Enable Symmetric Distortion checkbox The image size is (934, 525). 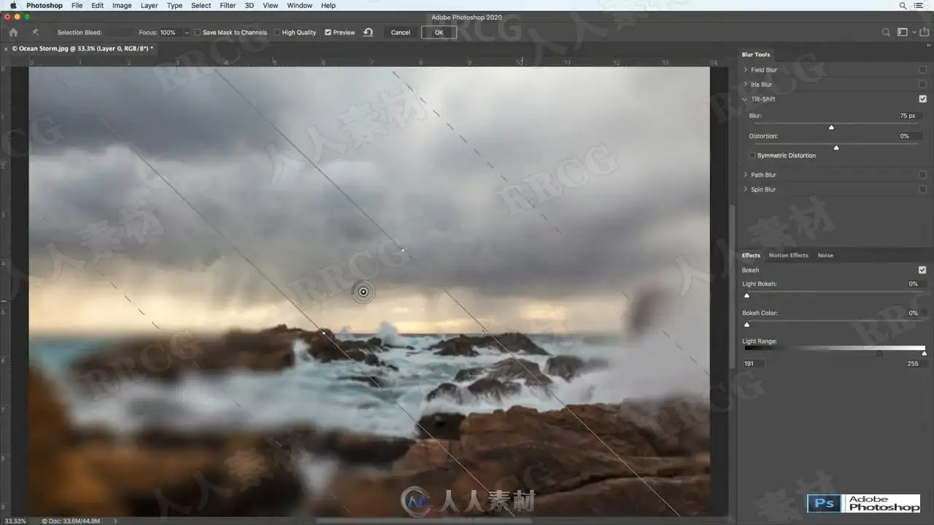pyautogui.click(x=752, y=155)
